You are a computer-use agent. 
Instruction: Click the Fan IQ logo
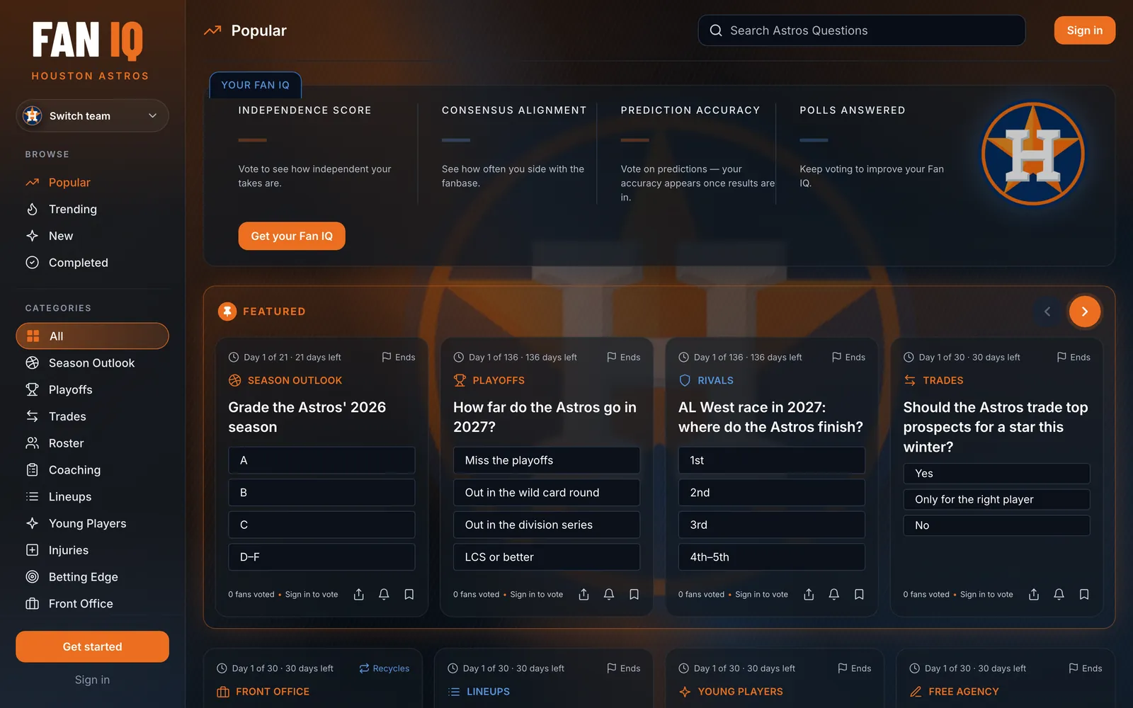click(x=88, y=40)
